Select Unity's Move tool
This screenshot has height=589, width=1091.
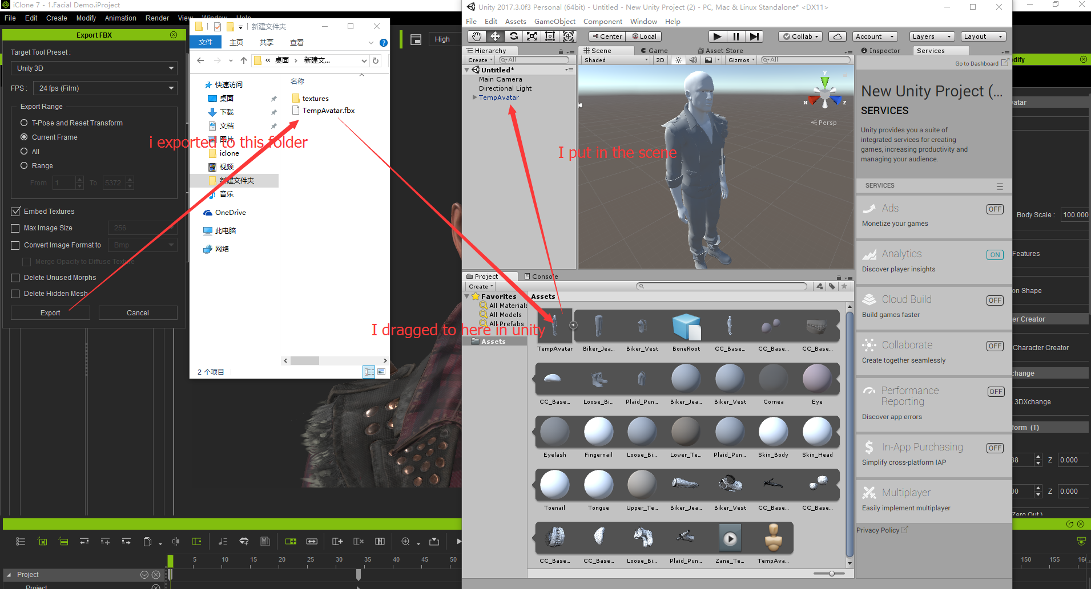pos(495,36)
